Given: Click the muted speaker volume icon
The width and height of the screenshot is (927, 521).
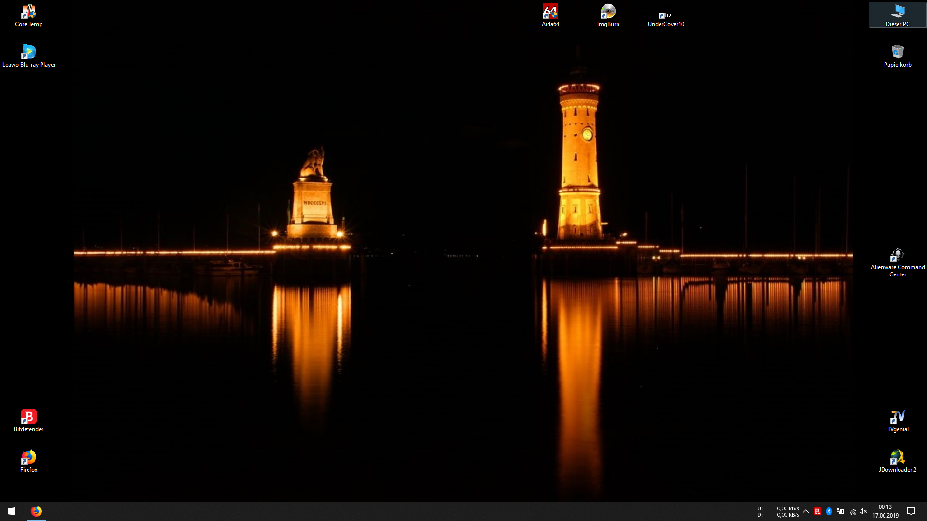Looking at the screenshot, I should tap(864, 511).
